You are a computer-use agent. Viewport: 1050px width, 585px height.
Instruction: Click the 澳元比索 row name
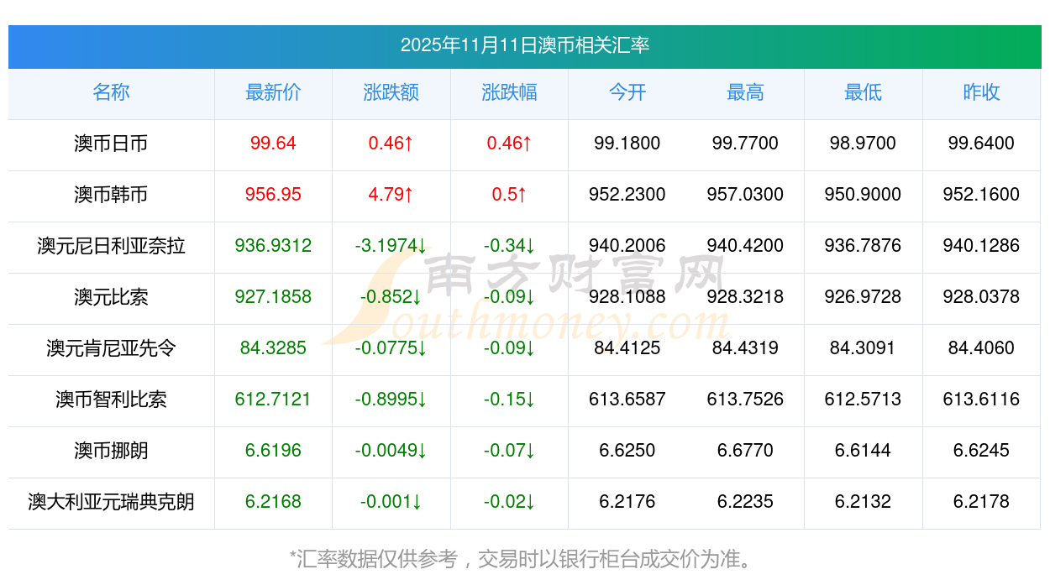point(111,297)
